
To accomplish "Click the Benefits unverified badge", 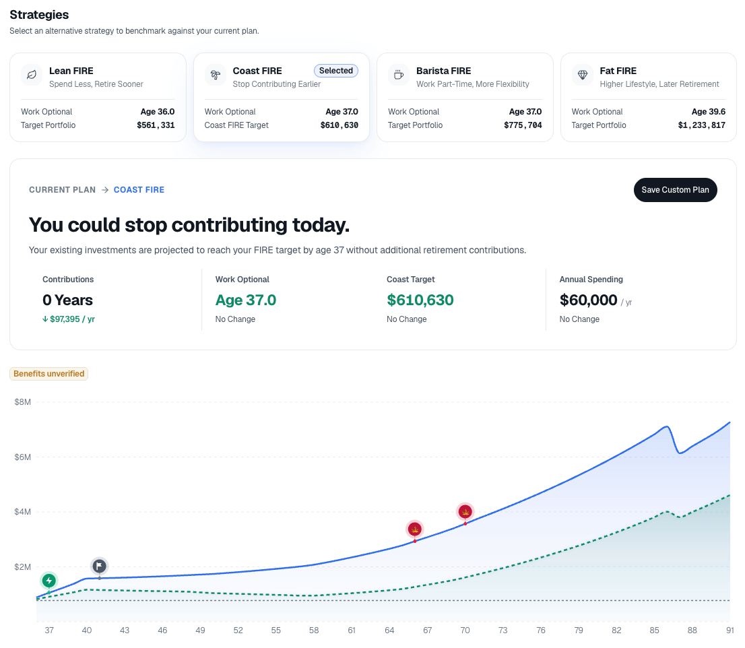I will click(49, 374).
